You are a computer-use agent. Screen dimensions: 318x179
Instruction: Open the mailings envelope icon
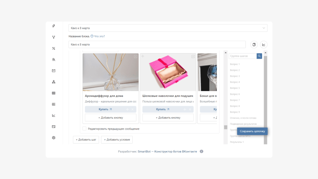(x=53, y=71)
